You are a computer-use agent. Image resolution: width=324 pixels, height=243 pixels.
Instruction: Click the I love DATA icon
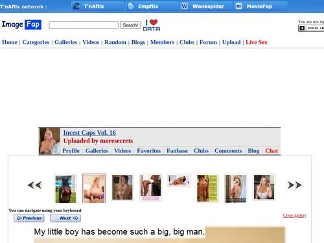click(x=152, y=25)
